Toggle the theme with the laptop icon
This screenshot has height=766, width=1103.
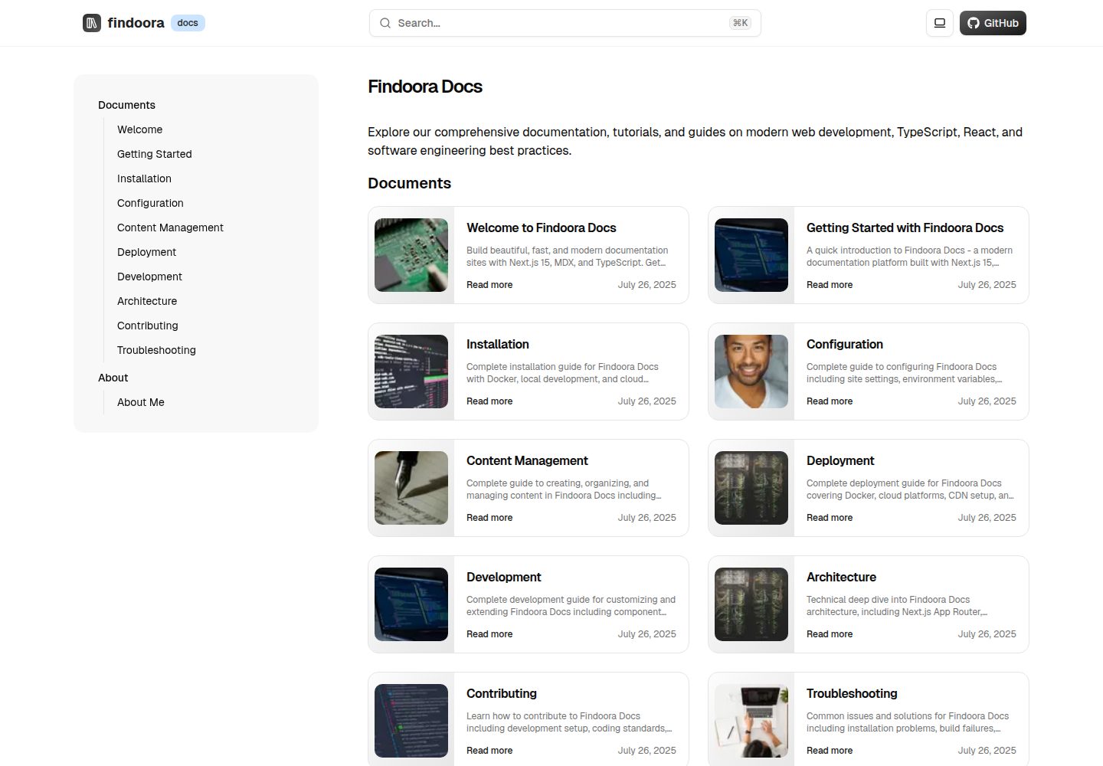940,23
